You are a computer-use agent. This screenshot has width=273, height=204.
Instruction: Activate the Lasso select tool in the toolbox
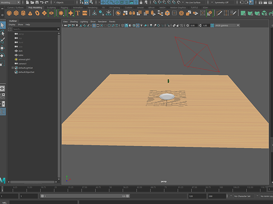pyautogui.click(x=3, y=33)
